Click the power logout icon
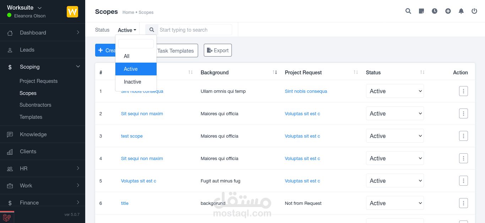 tap(474, 11)
